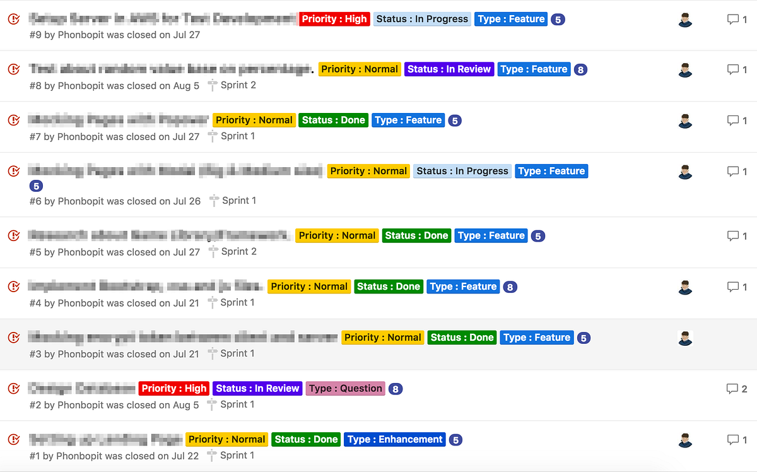Open the comment thread icon on issue #2
Image resolution: width=757 pixels, height=472 pixels.
click(x=733, y=388)
